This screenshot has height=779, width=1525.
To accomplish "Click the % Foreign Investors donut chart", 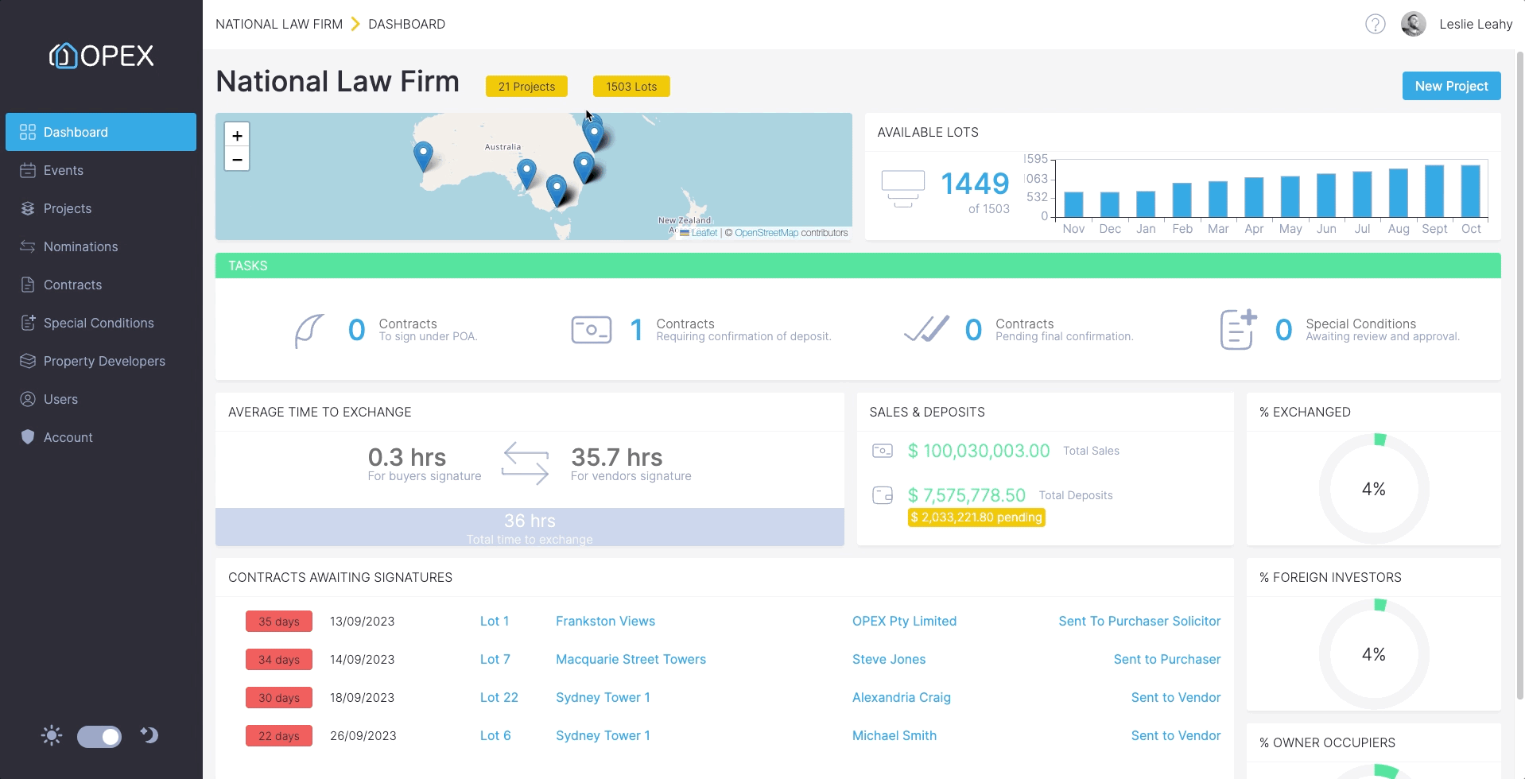I will click(1374, 654).
